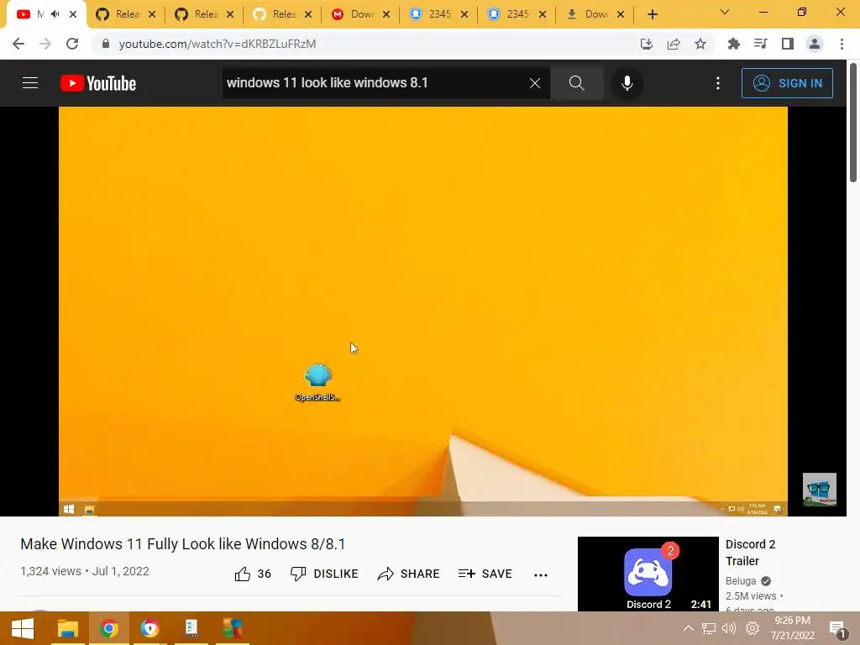Open Windows Start menu
The width and height of the screenshot is (860, 645).
pos(23,628)
